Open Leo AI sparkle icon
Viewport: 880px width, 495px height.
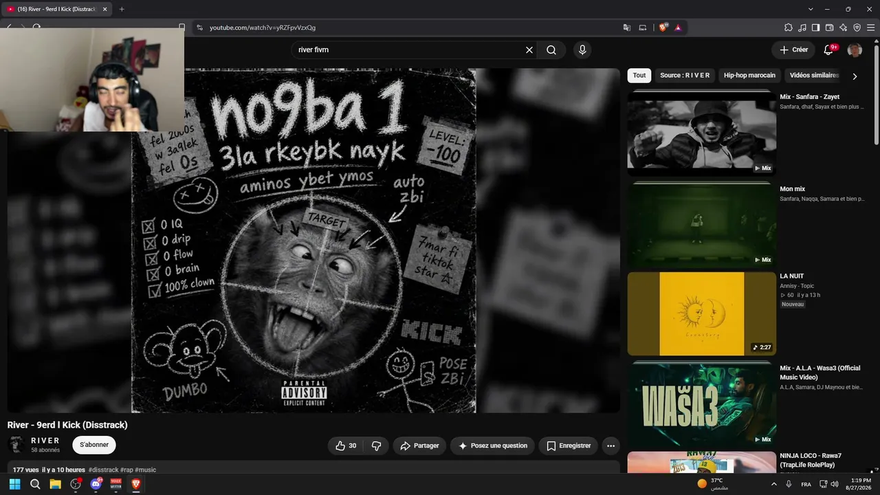tap(843, 27)
